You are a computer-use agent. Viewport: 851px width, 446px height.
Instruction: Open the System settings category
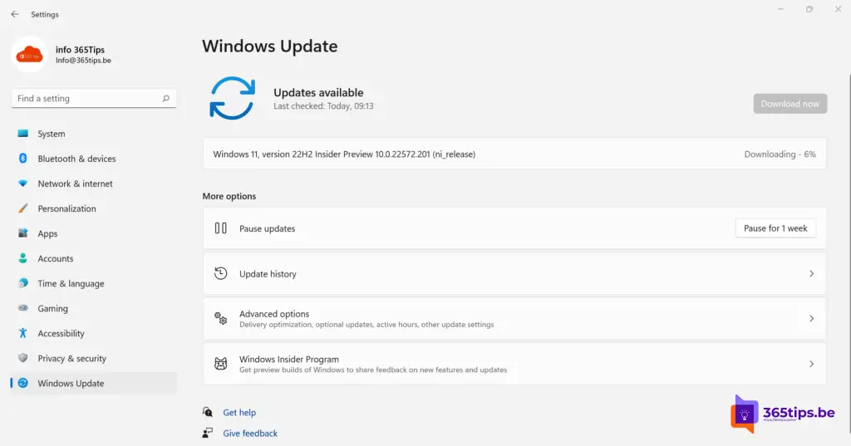(51, 134)
